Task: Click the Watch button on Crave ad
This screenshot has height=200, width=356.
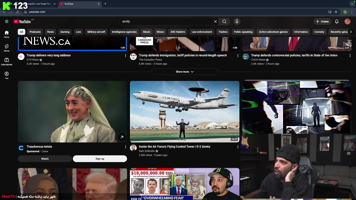Action: 45,159
